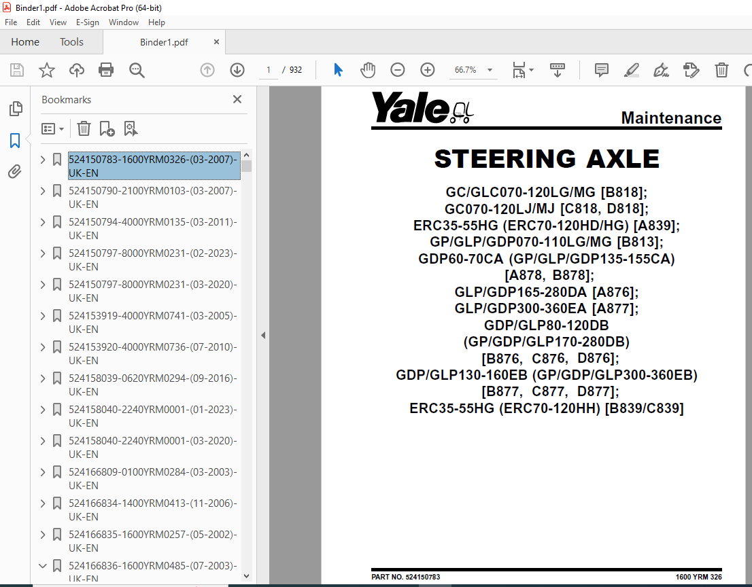This screenshot has width=752, height=587.
Task: Select bookmark 524166835-1600YRM0257-(05-2002)
Action: (152, 541)
